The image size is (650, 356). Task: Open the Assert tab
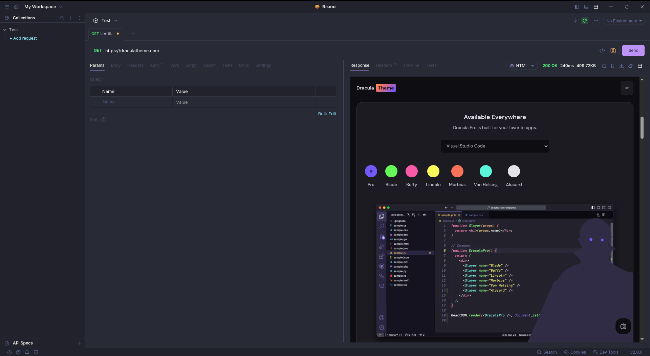click(x=209, y=65)
